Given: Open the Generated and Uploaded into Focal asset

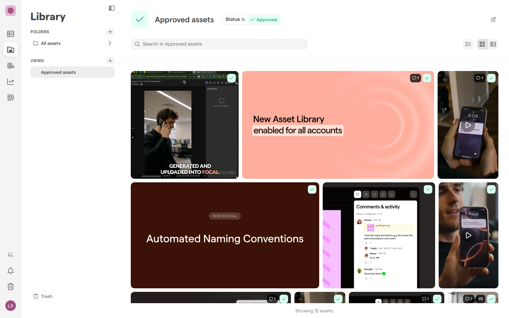Looking at the screenshot, I should tap(185, 125).
